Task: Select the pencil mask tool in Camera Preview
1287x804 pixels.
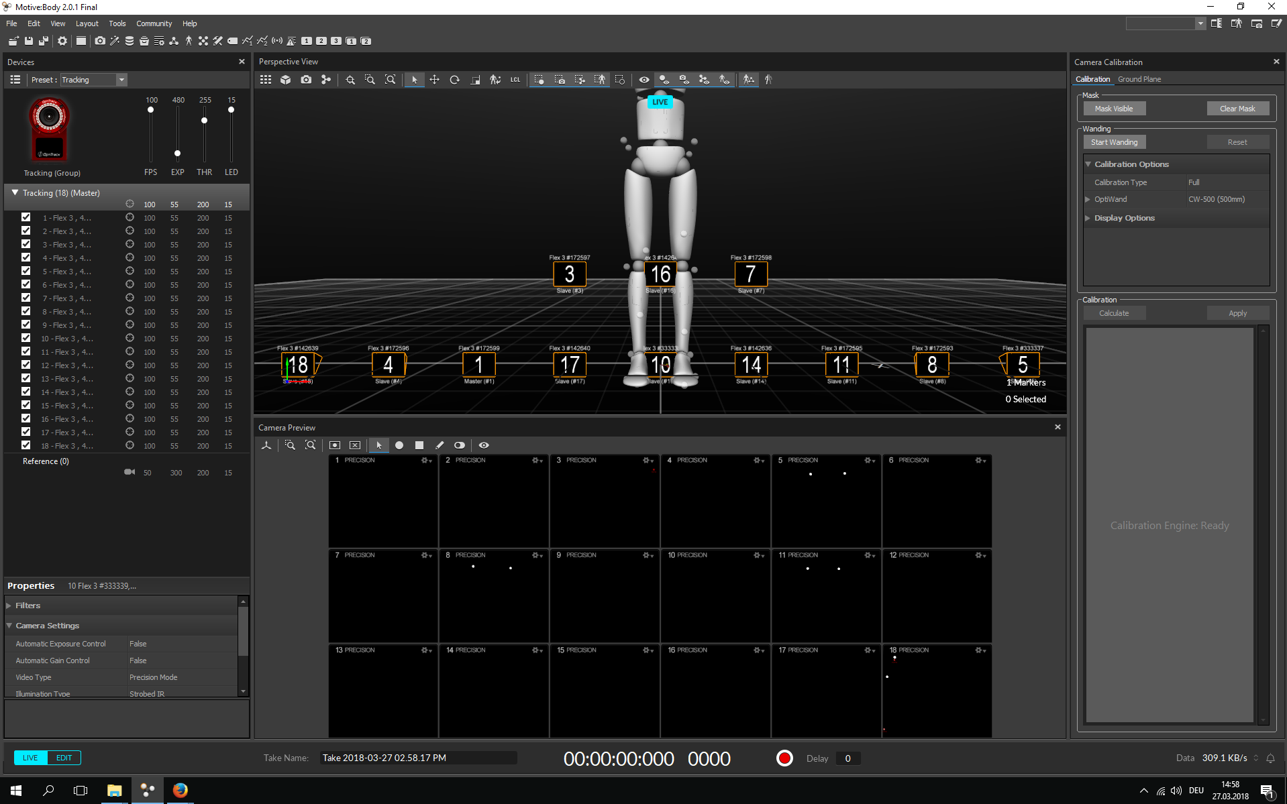Action: click(440, 445)
